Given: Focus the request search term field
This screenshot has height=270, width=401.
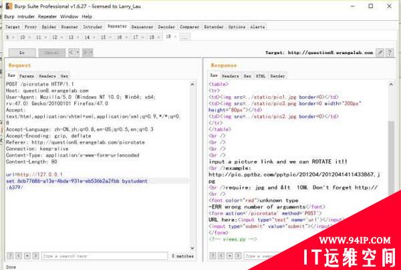Looking at the screenshot, I should (x=105, y=256).
